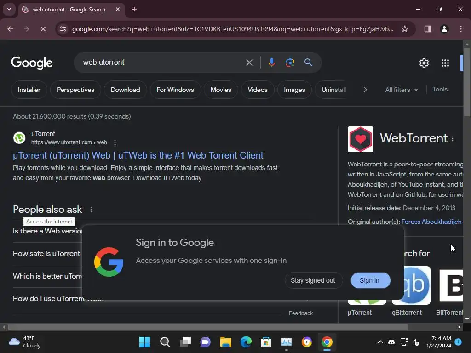Select the For Windows filter chip
Viewport: 471px width, 353px height.
click(175, 90)
